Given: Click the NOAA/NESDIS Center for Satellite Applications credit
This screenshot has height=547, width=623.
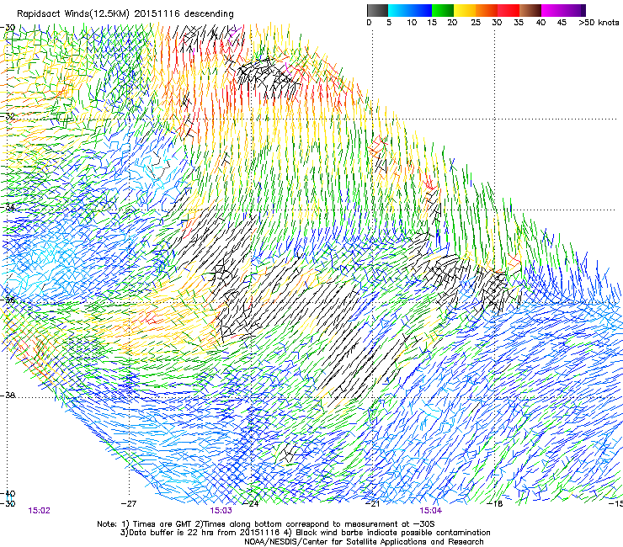Looking at the screenshot, I should tap(364, 542).
